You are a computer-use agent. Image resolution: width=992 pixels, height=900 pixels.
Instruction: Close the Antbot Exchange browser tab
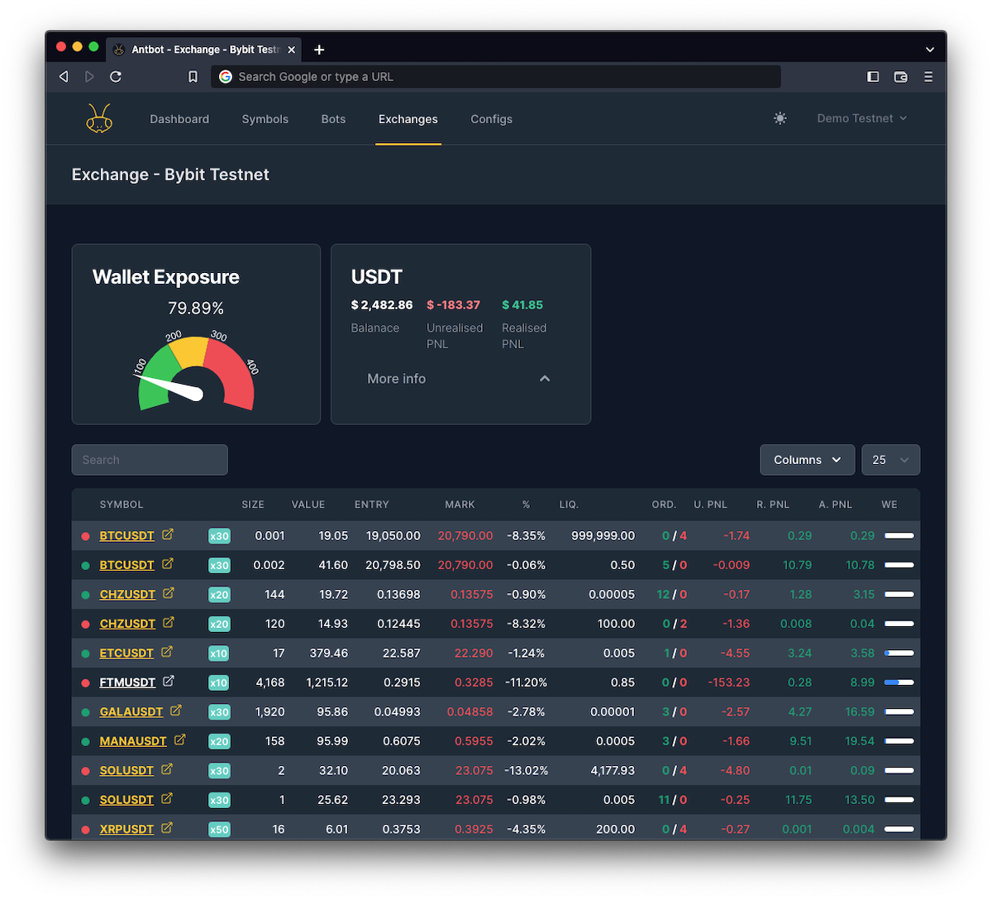coord(291,50)
